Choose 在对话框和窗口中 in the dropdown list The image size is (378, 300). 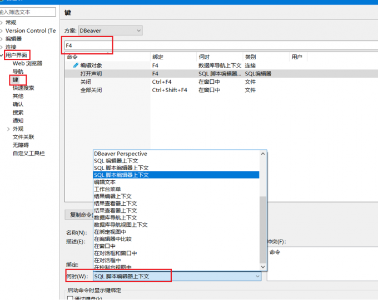coord(176,253)
